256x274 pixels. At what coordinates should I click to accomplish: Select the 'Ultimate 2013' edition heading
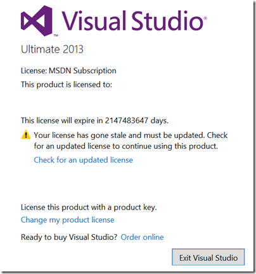point(52,49)
